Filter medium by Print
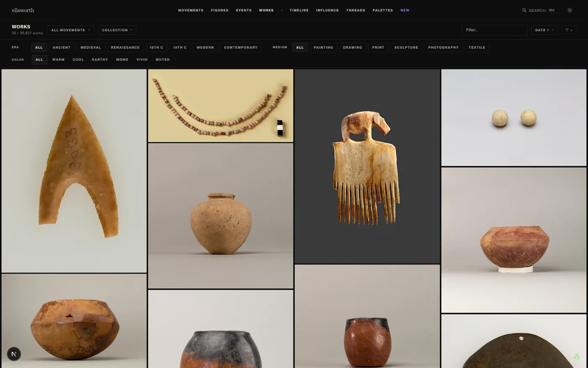The image size is (588, 368). (378, 48)
